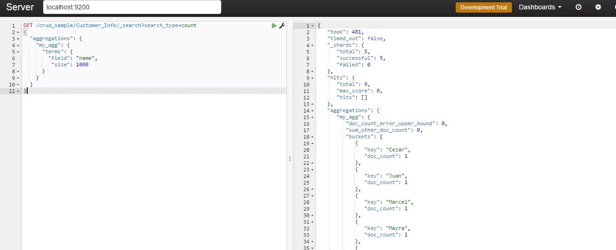Click the GET request line in the editor
616x250 pixels.
110,26
